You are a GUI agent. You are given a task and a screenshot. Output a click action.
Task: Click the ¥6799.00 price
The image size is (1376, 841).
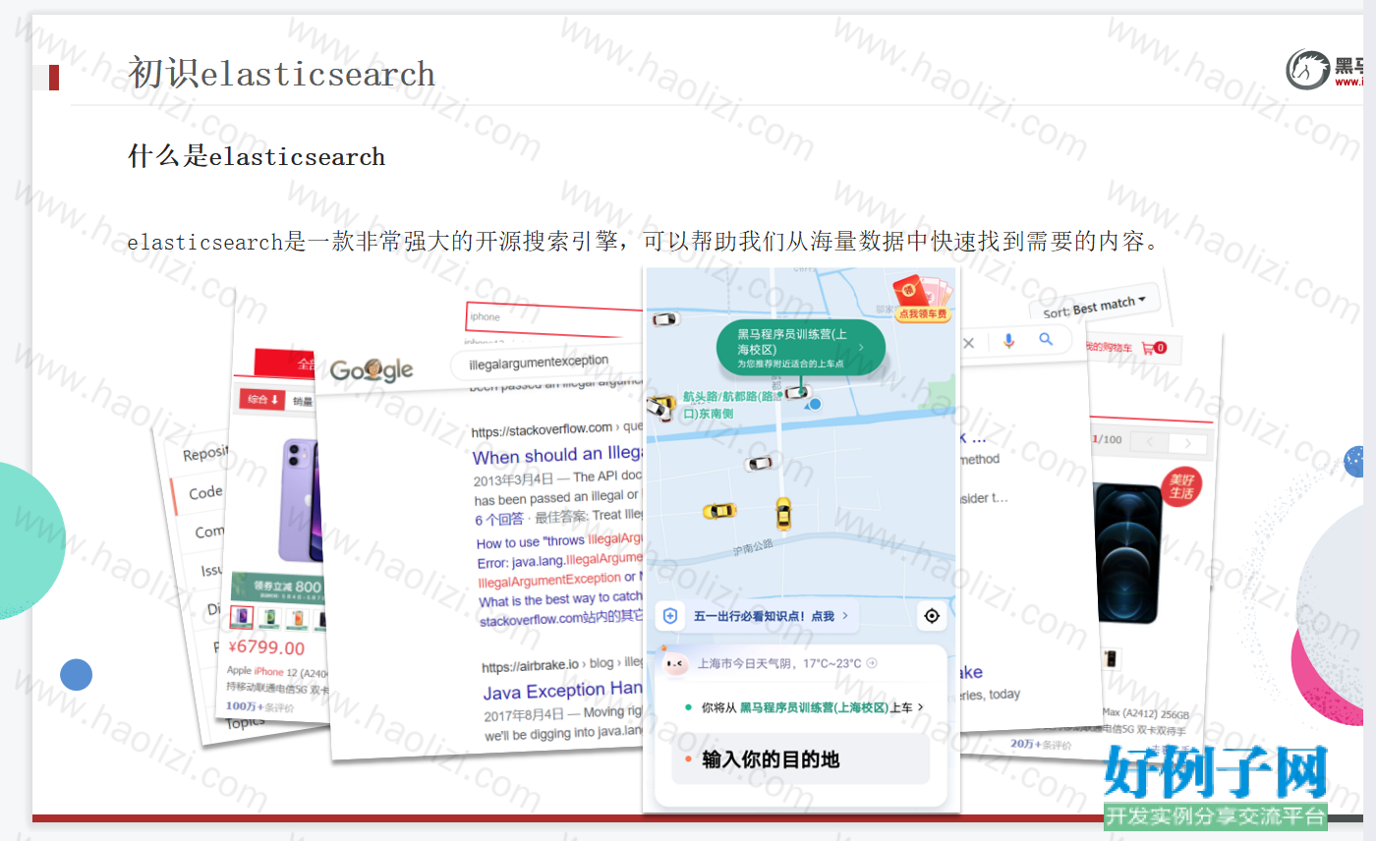point(266,648)
